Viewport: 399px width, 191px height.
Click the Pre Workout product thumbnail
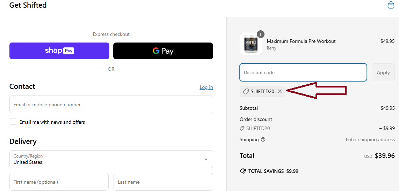[x=251, y=44]
